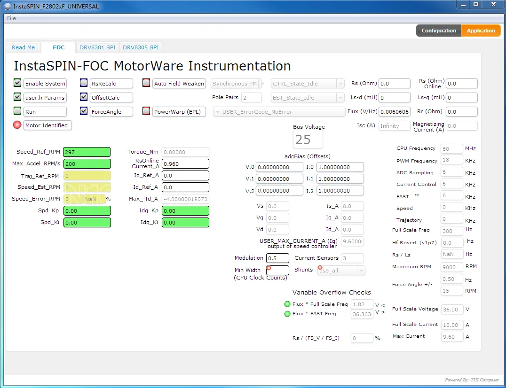
Task: Click the Full Scale Voltage value 36.00
Action: [x=452, y=310]
